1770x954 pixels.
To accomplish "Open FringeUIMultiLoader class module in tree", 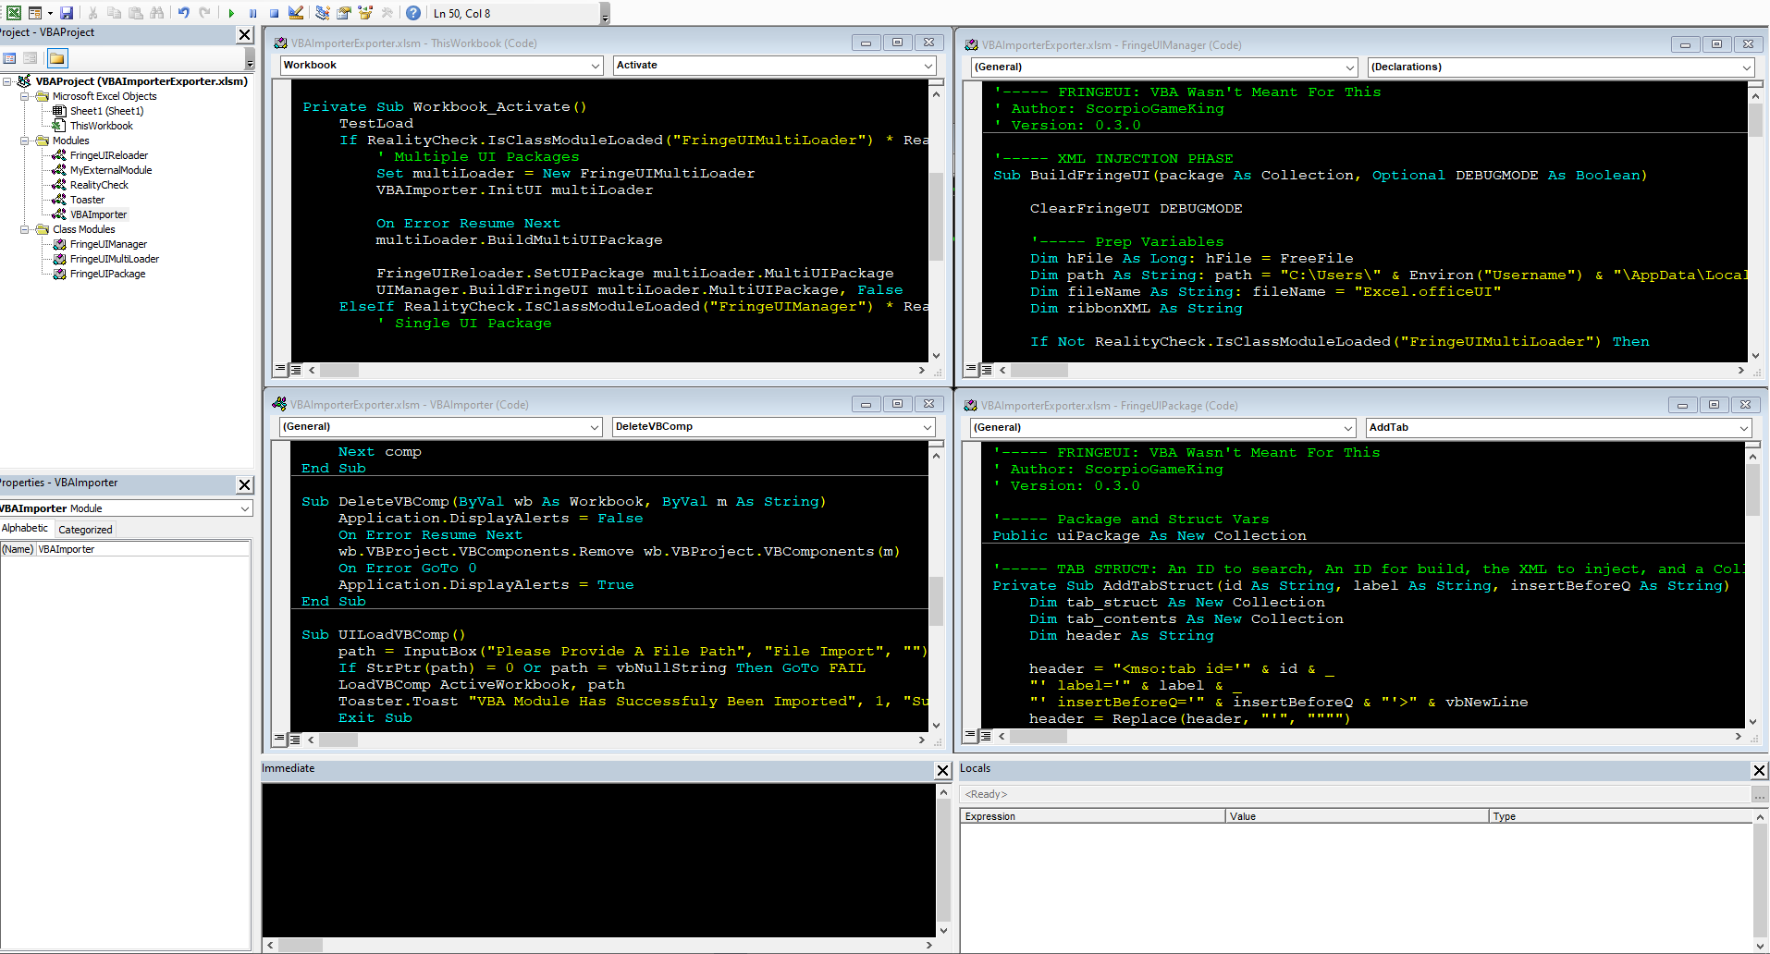I will pos(114,259).
